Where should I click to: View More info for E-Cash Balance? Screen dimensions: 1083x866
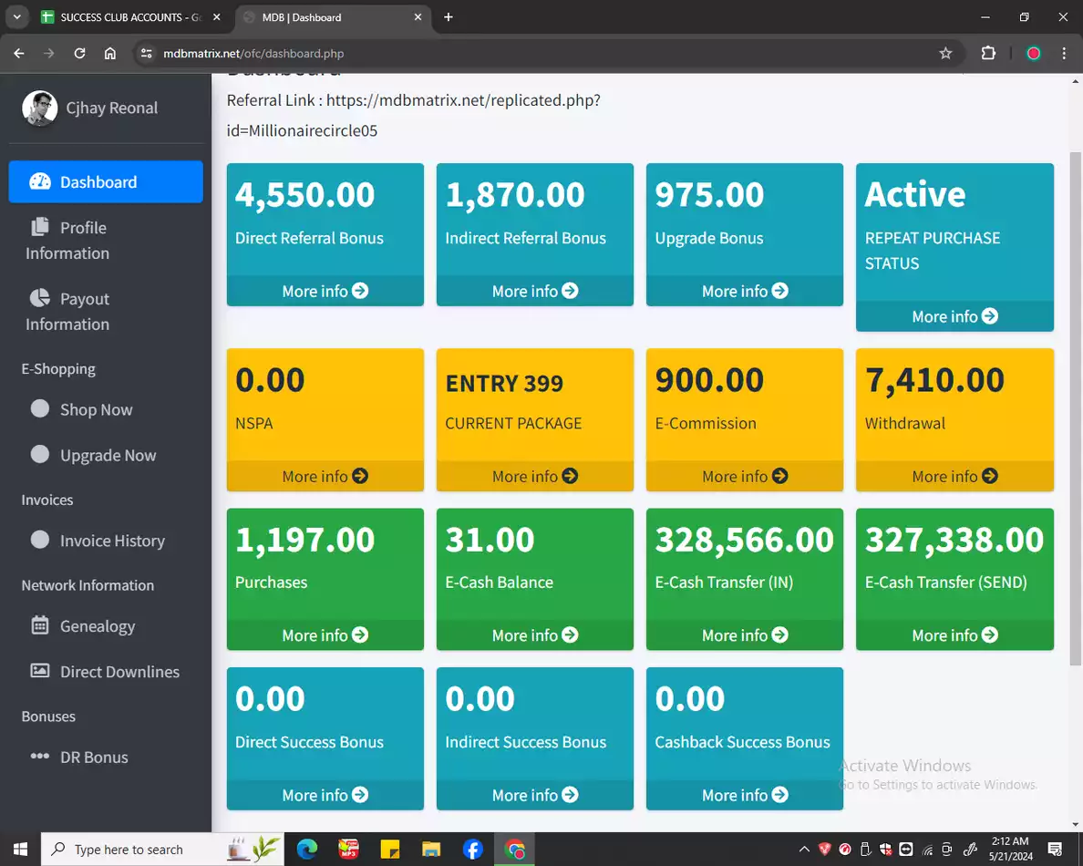[534, 635]
